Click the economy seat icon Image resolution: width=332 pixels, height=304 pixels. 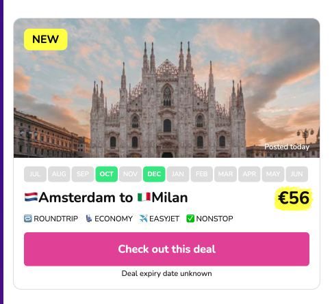(x=89, y=219)
